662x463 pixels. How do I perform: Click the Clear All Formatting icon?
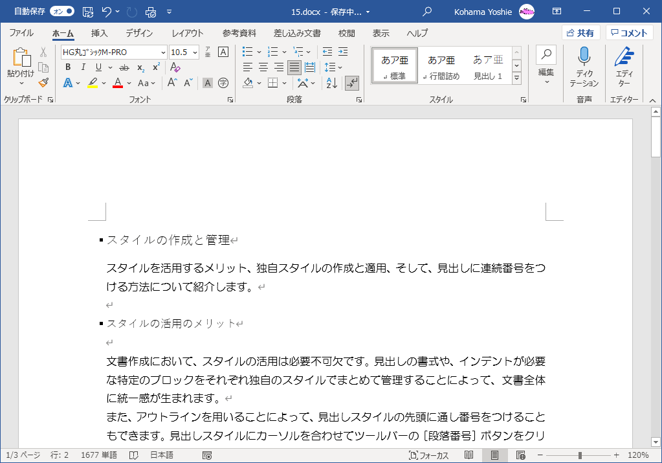(x=175, y=67)
